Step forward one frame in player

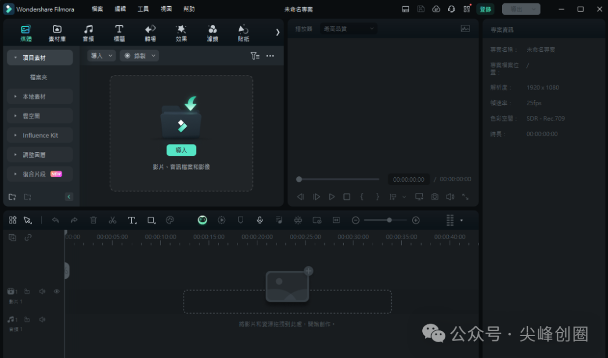pyautogui.click(x=316, y=197)
